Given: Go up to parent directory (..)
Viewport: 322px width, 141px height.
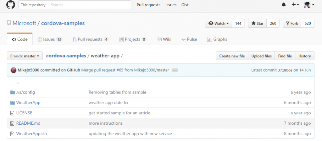Looking at the screenshot, I should [18, 82].
